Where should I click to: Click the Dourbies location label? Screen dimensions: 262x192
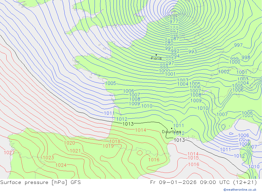click(x=172, y=132)
